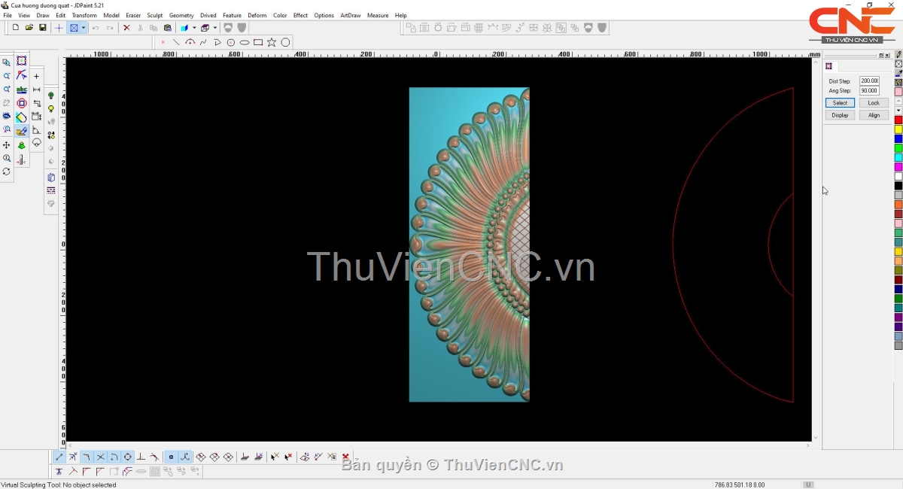Expand the 3D box view dropdown arrow

coord(214,28)
